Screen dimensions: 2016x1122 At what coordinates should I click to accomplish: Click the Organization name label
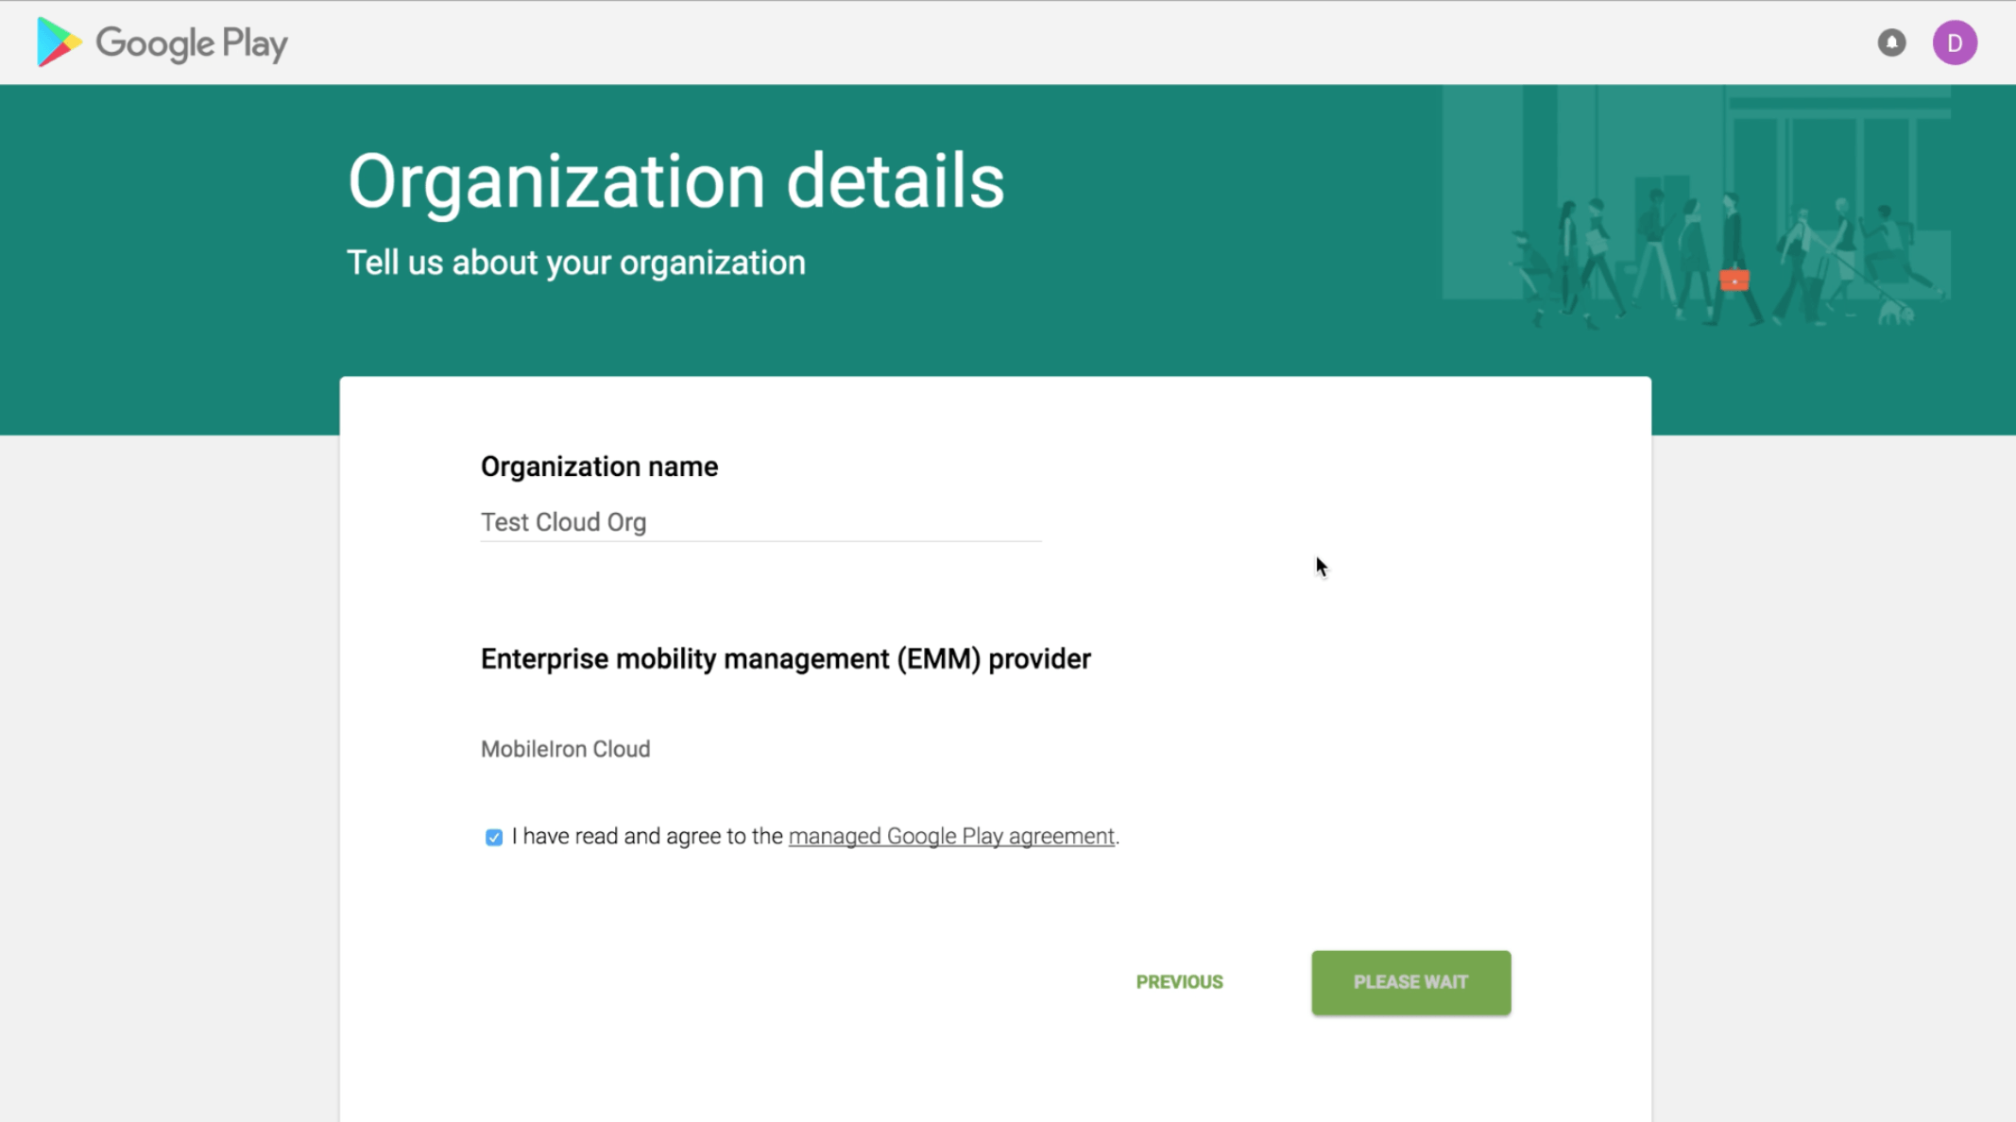pyautogui.click(x=599, y=467)
